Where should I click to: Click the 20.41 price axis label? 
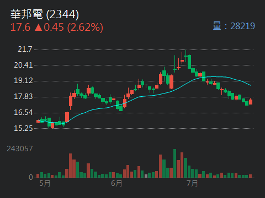tap(23, 65)
